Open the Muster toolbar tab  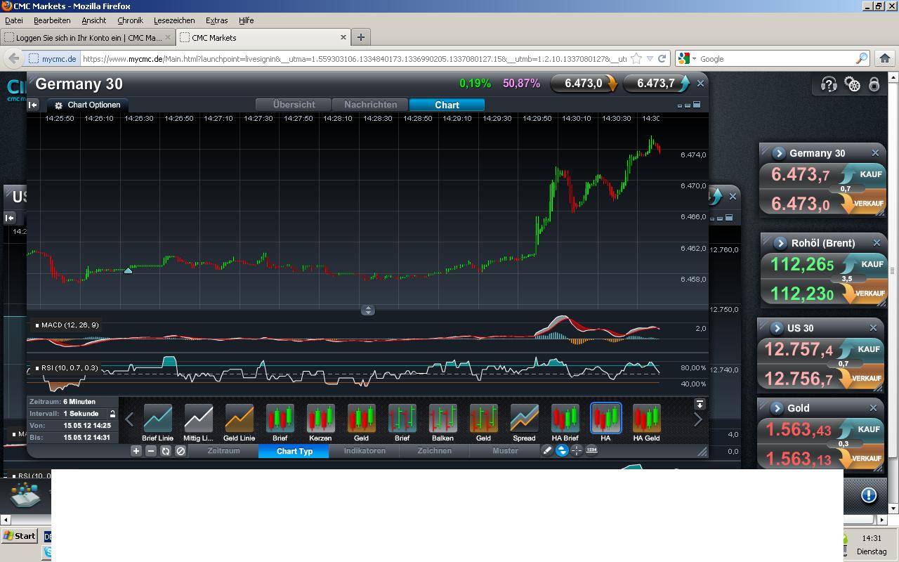(505, 451)
